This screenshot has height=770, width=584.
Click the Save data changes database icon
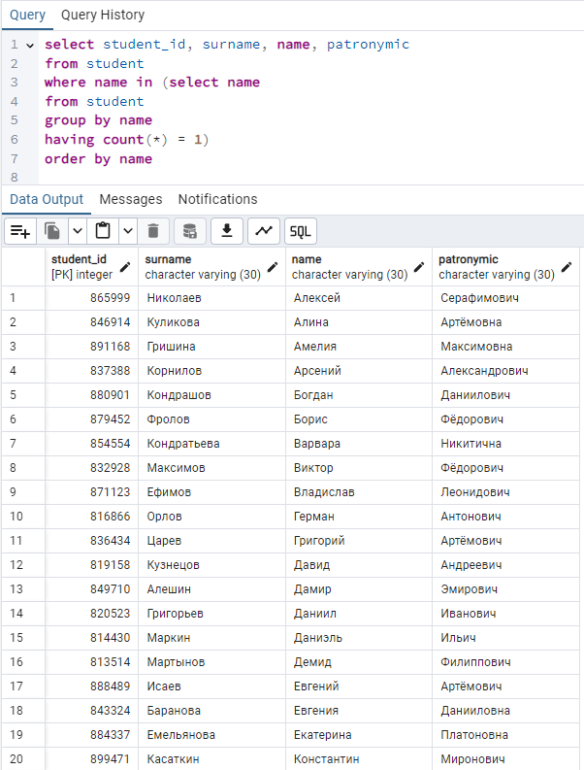[x=190, y=231]
